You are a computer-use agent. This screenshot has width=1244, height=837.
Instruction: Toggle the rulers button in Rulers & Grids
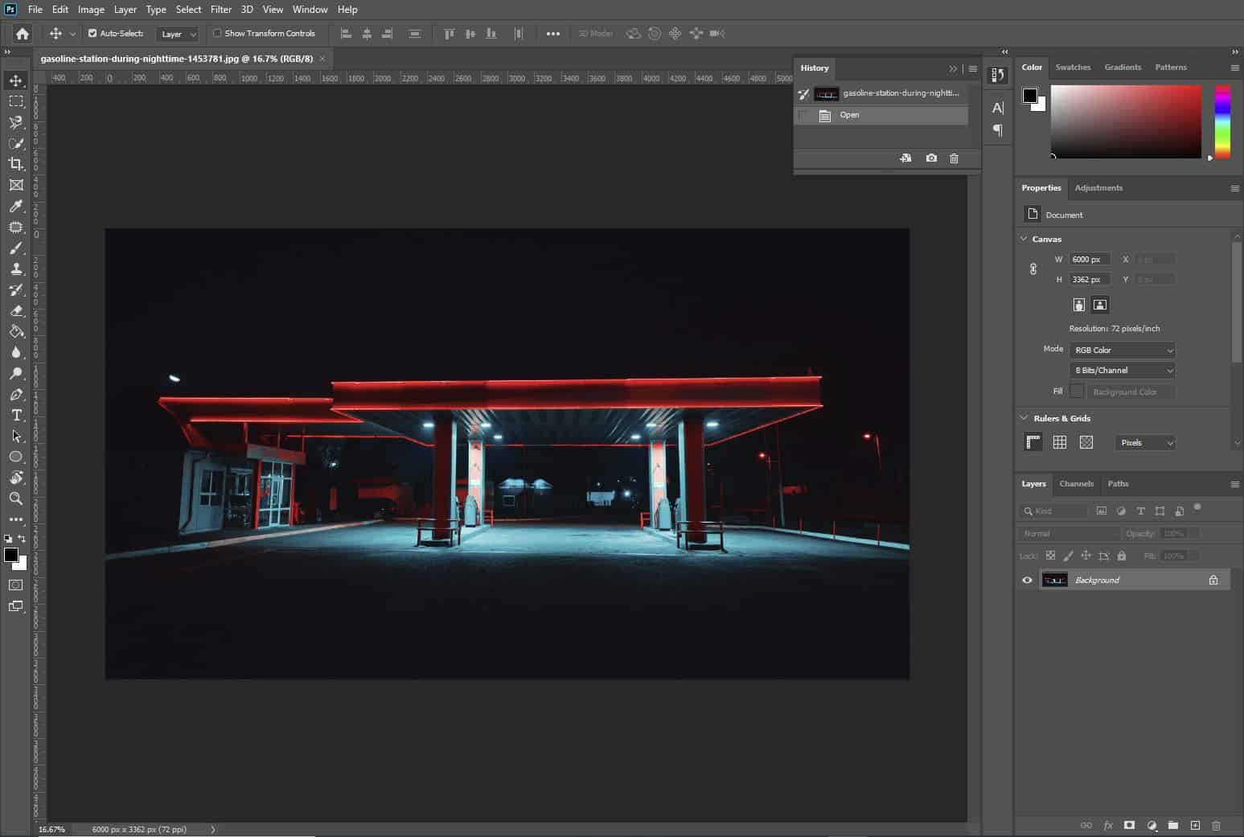pyautogui.click(x=1033, y=442)
